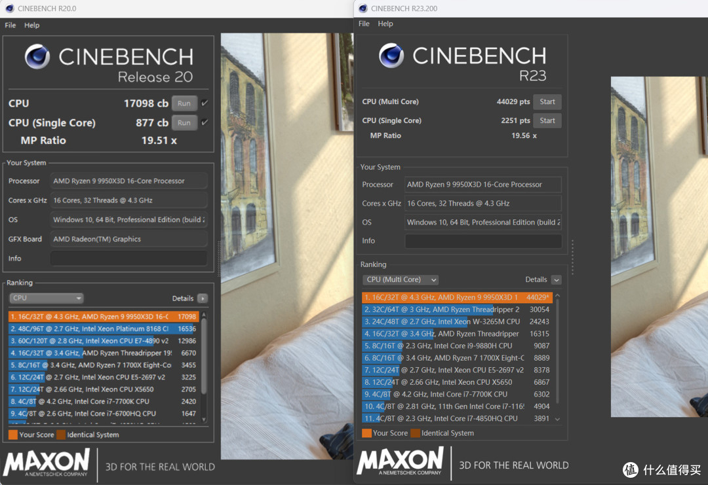
Task: Click the R20 ranking scrollbar thumb
Action: point(204,356)
